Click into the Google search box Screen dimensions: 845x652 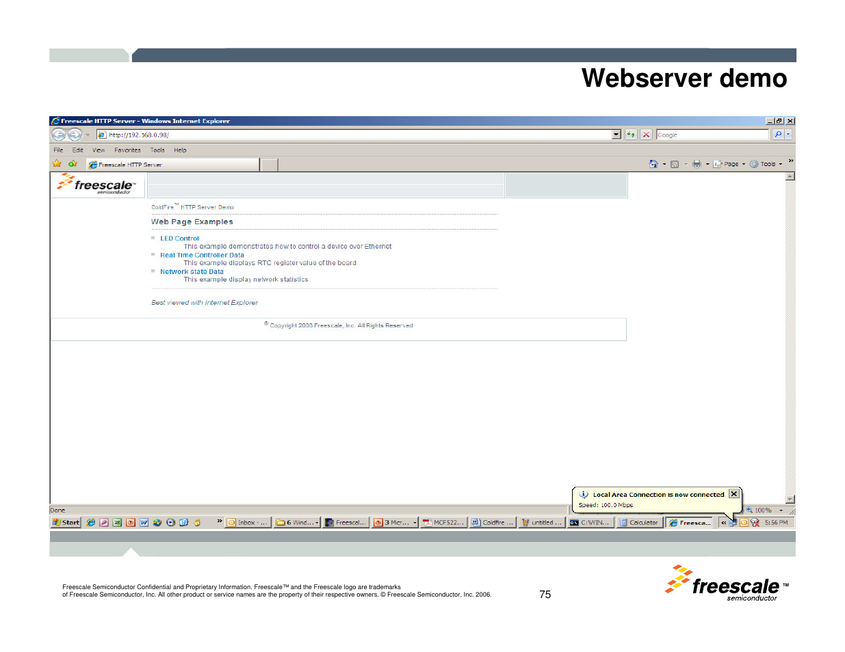tap(712, 135)
